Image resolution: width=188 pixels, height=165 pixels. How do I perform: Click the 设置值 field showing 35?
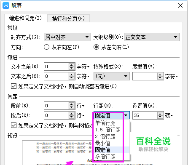click(x=145, y=115)
